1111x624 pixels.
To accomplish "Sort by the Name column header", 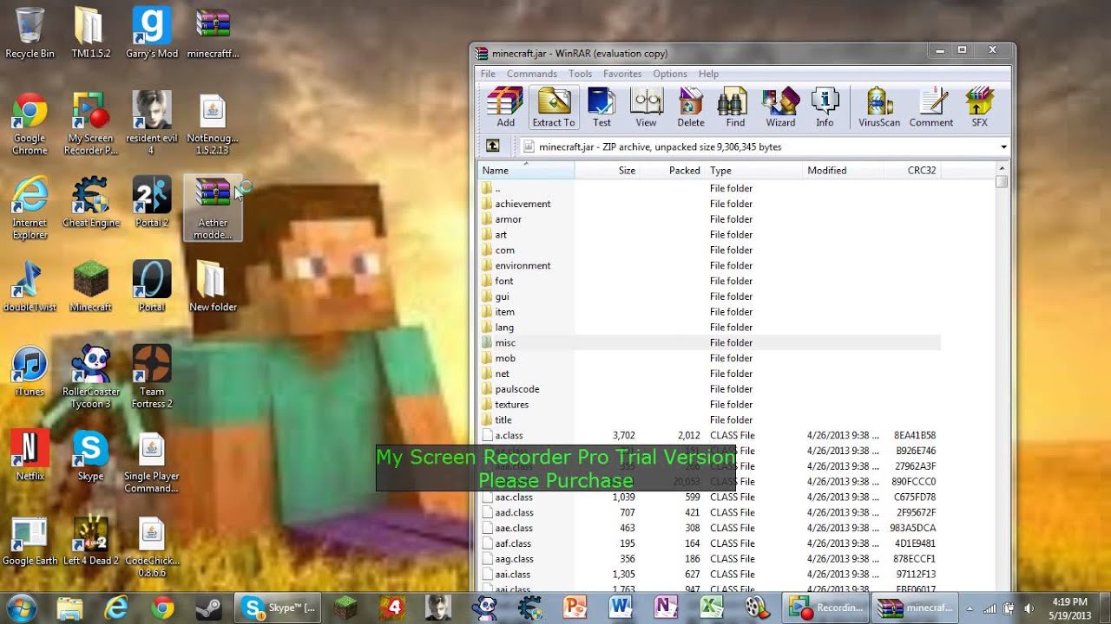I will pos(526,171).
